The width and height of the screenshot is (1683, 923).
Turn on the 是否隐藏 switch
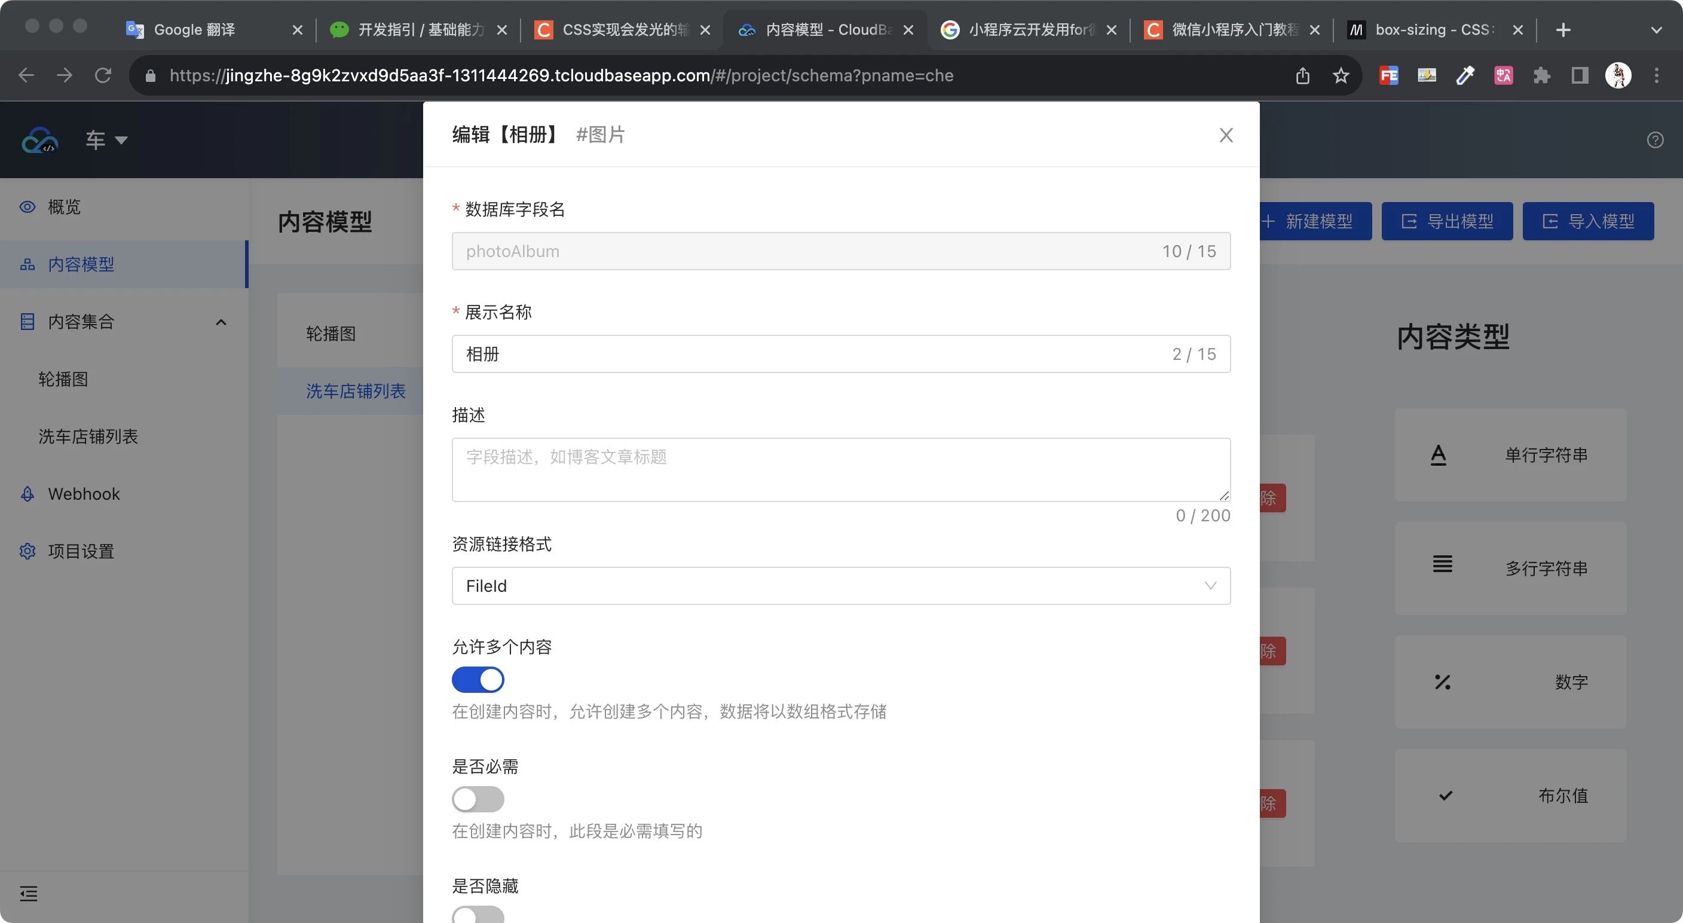pyautogui.click(x=478, y=914)
